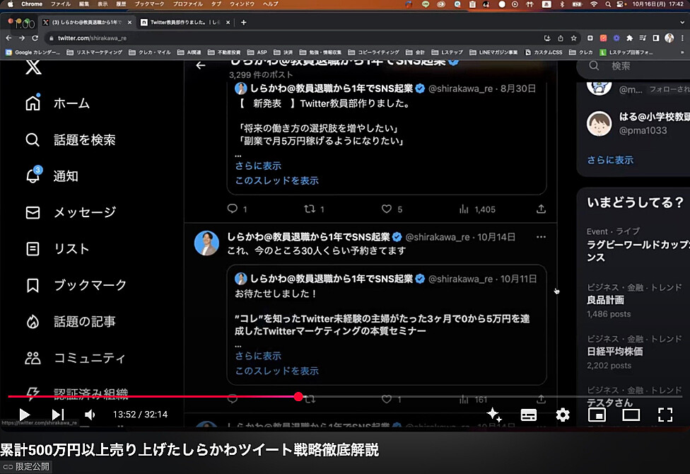Click さらに表示 below はる@小学校教師
Image resolution: width=690 pixels, height=474 pixels.
click(610, 160)
